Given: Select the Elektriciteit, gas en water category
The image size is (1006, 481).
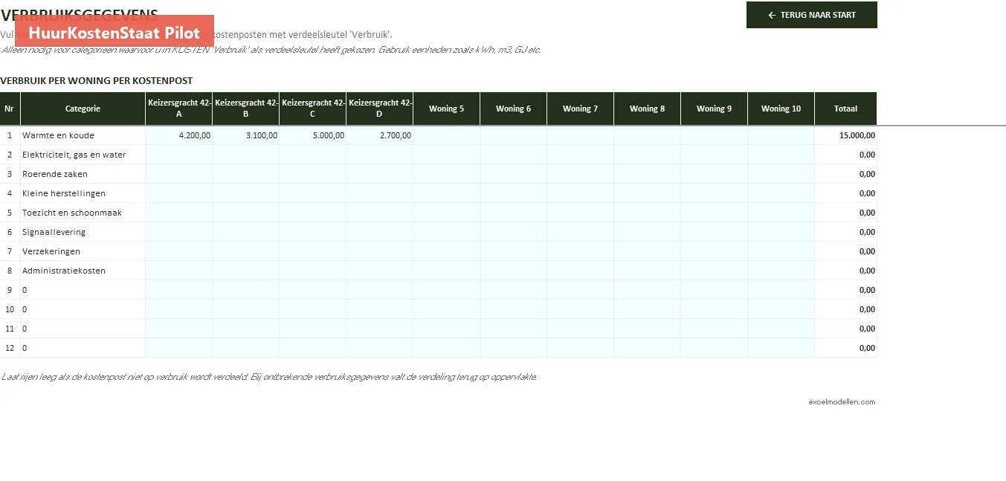Looking at the screenshot, I should 83,155.
